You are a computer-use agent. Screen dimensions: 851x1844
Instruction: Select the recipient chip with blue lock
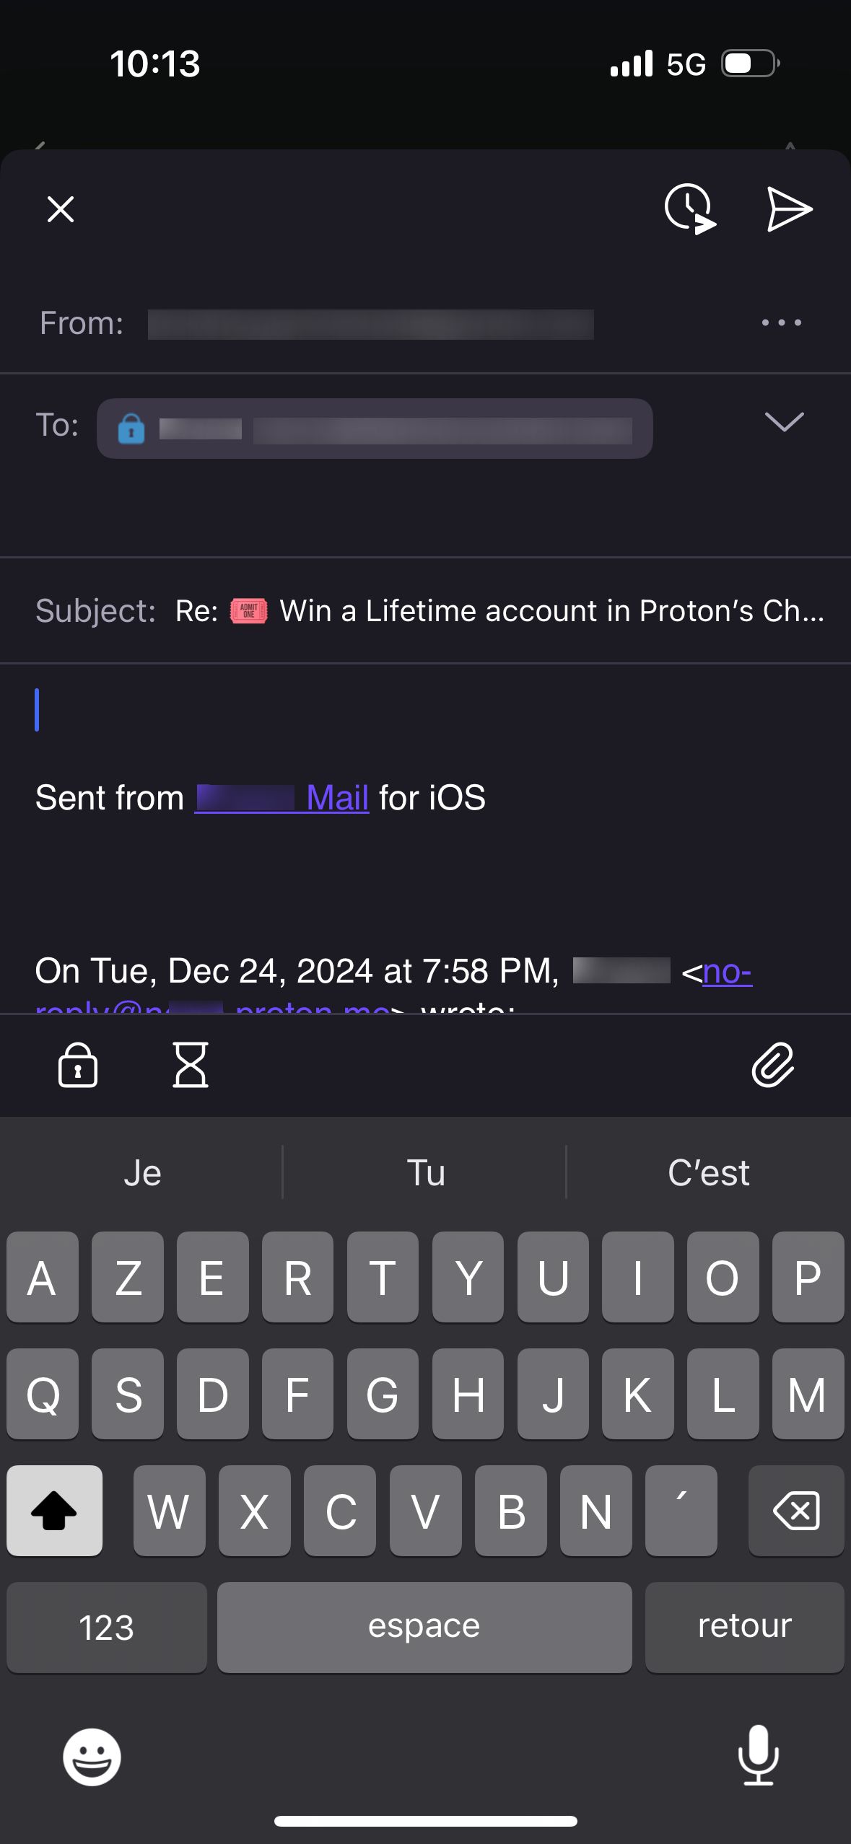point(375,429)
